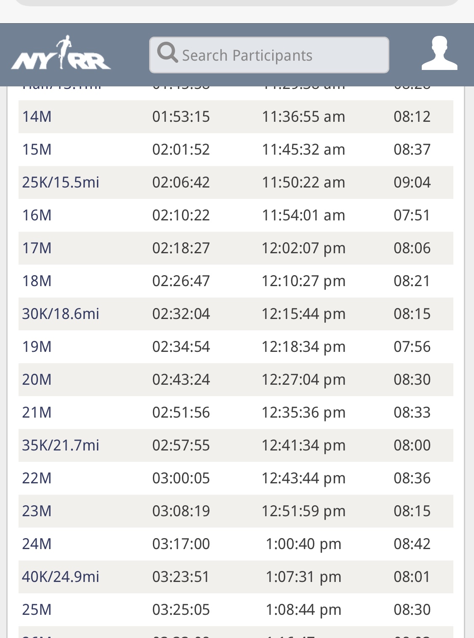Tap the 22M split label
The image size is (474, 638).
pyautogui.click(x=37, y=478)
